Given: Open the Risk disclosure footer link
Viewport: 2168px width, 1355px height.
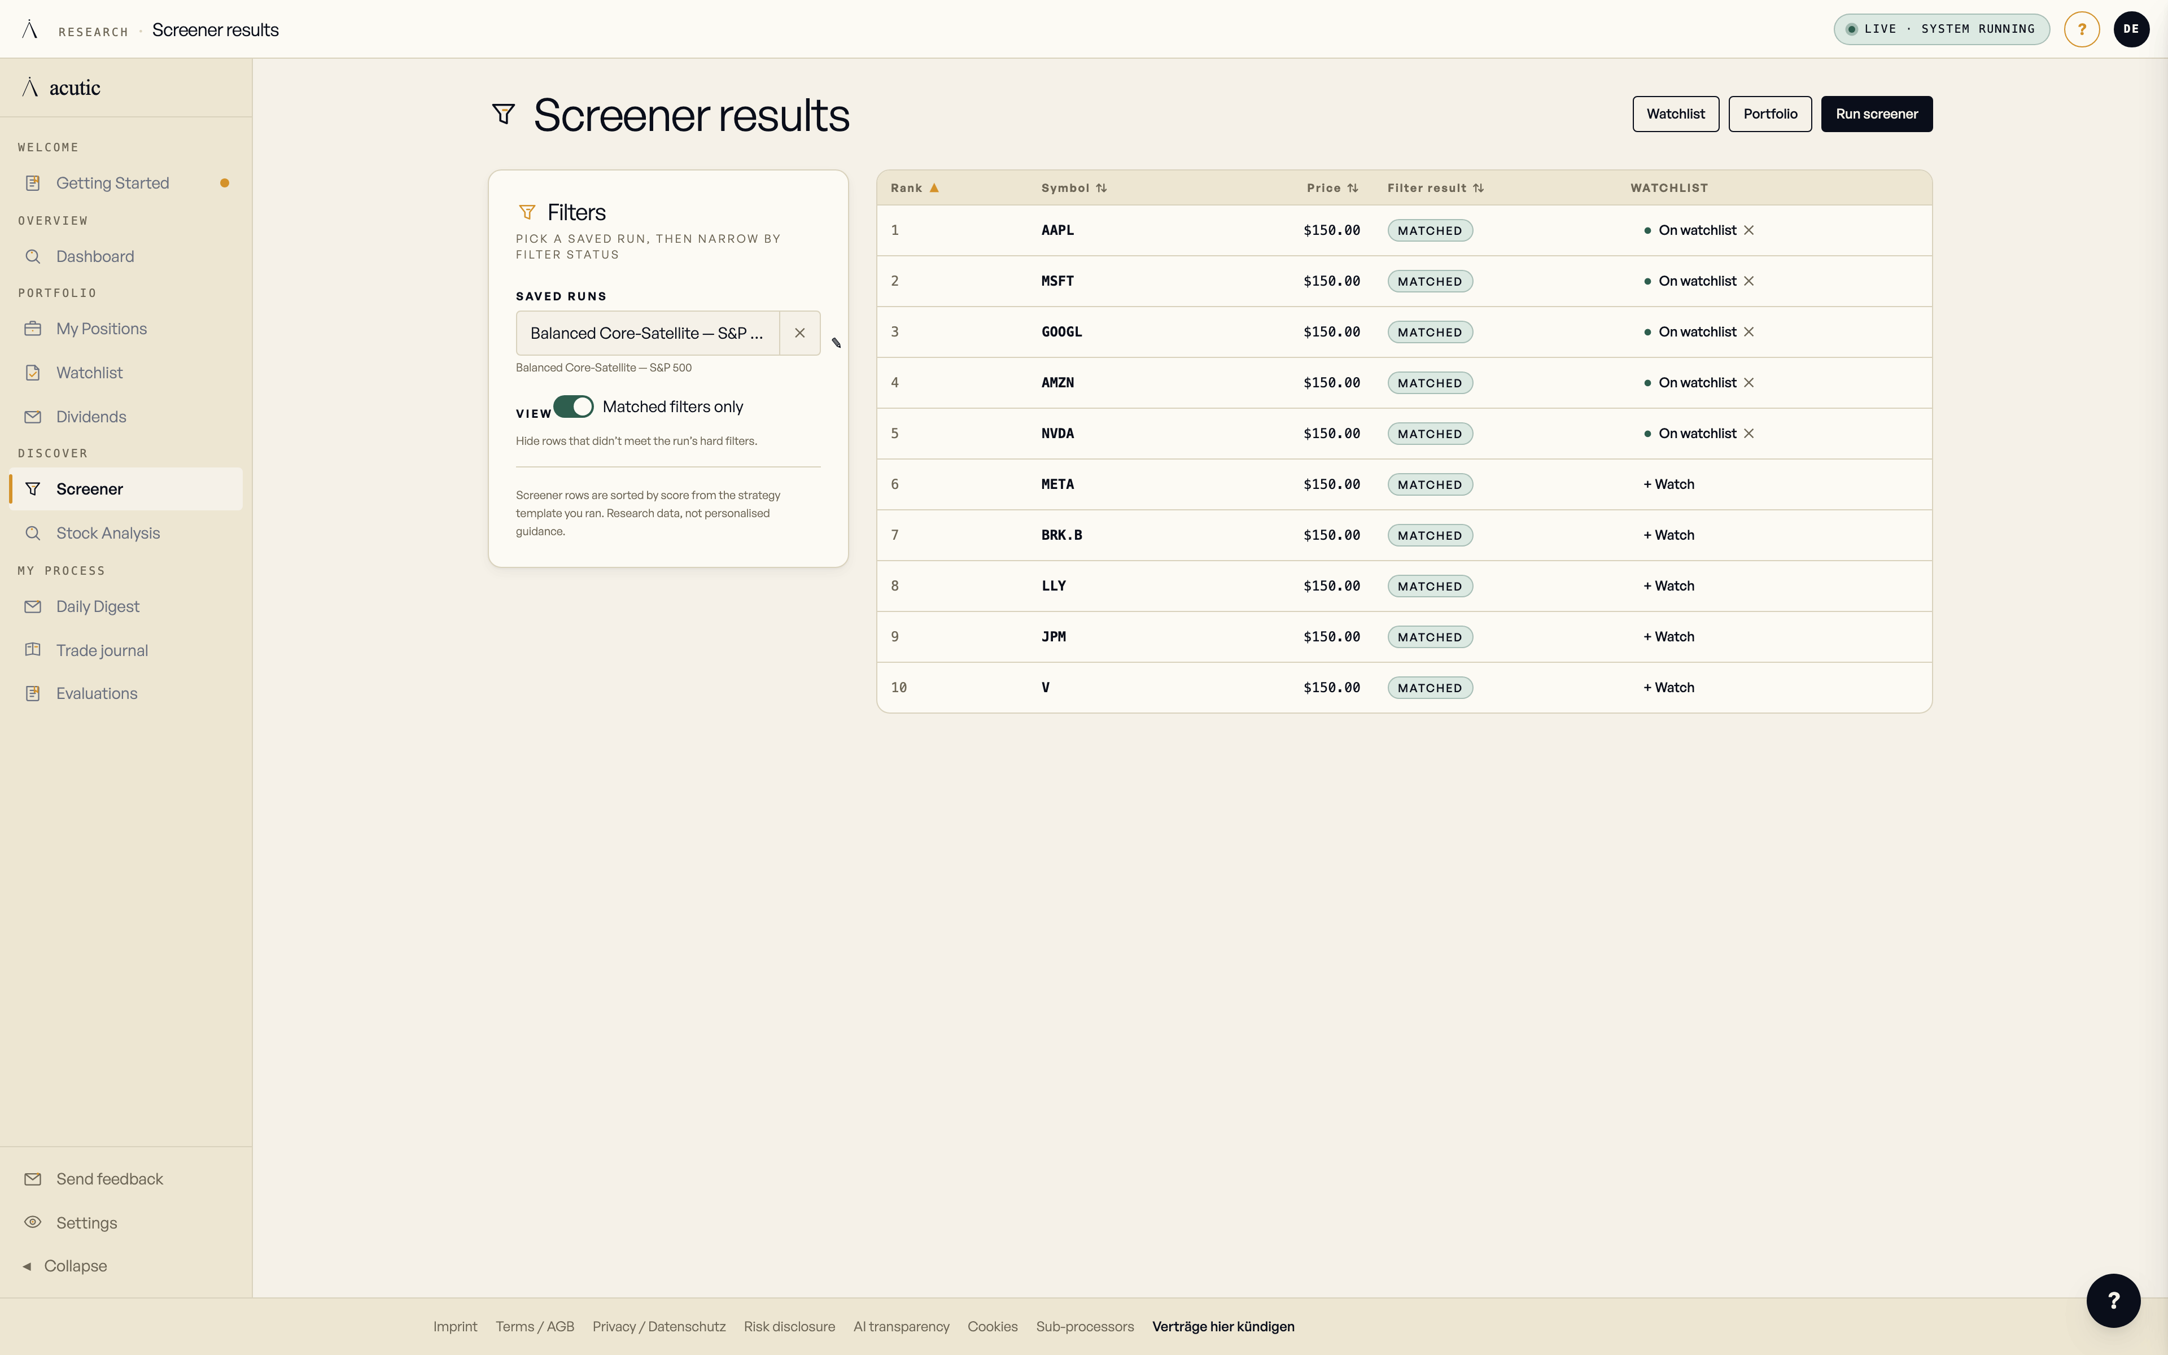Looking at the screenshot, I should [x=789, y=1326].
